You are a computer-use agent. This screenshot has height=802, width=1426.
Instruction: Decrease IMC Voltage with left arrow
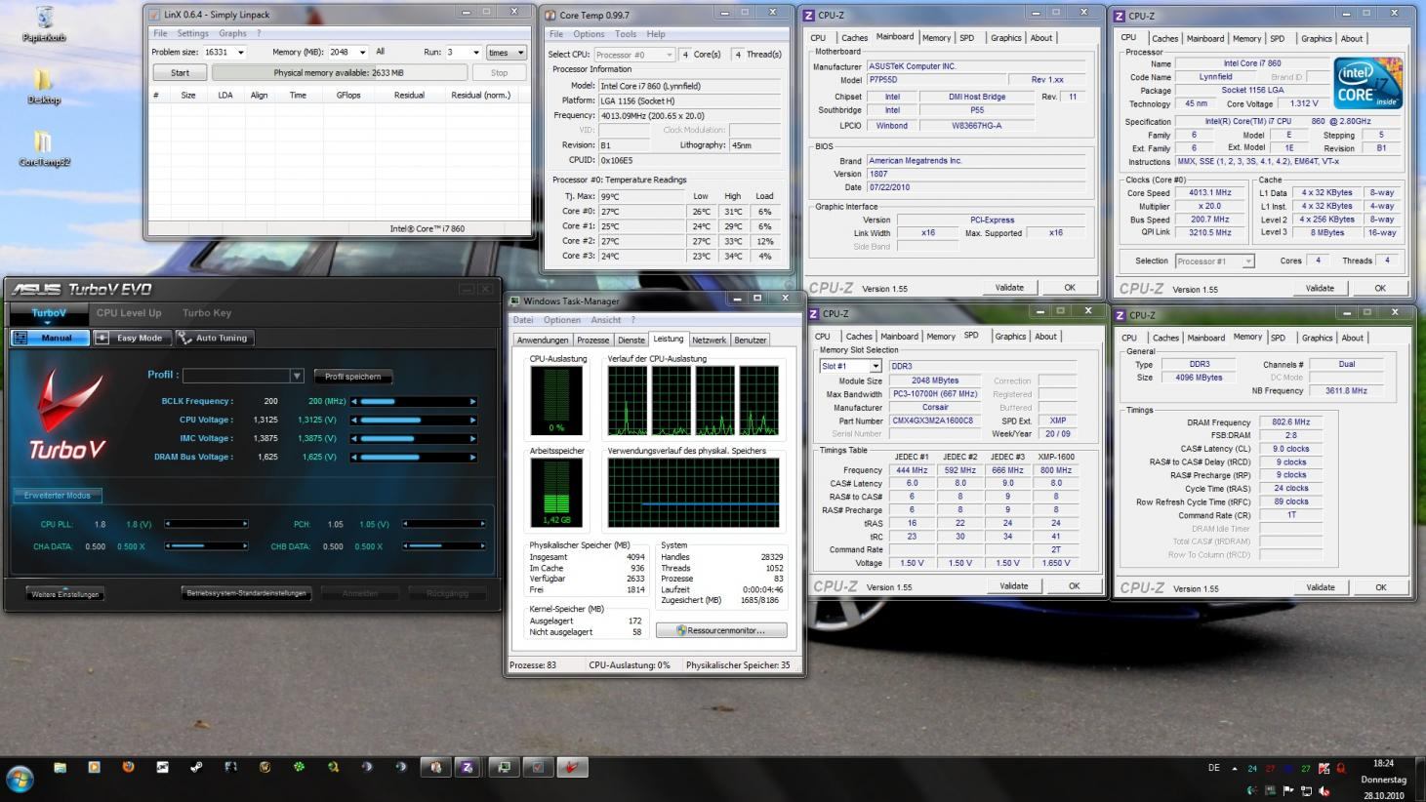click(x=353, y=438)
